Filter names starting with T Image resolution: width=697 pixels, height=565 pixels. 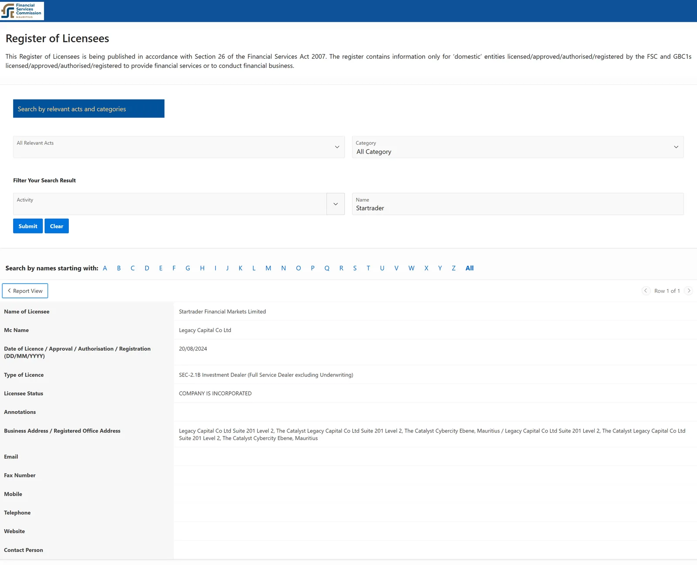click(x=369, y=268)
